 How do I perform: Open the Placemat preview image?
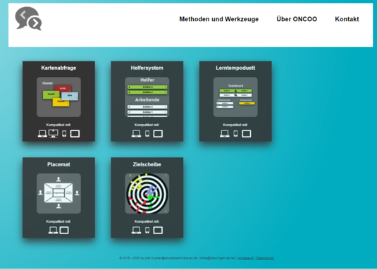[x=58, y=193]
